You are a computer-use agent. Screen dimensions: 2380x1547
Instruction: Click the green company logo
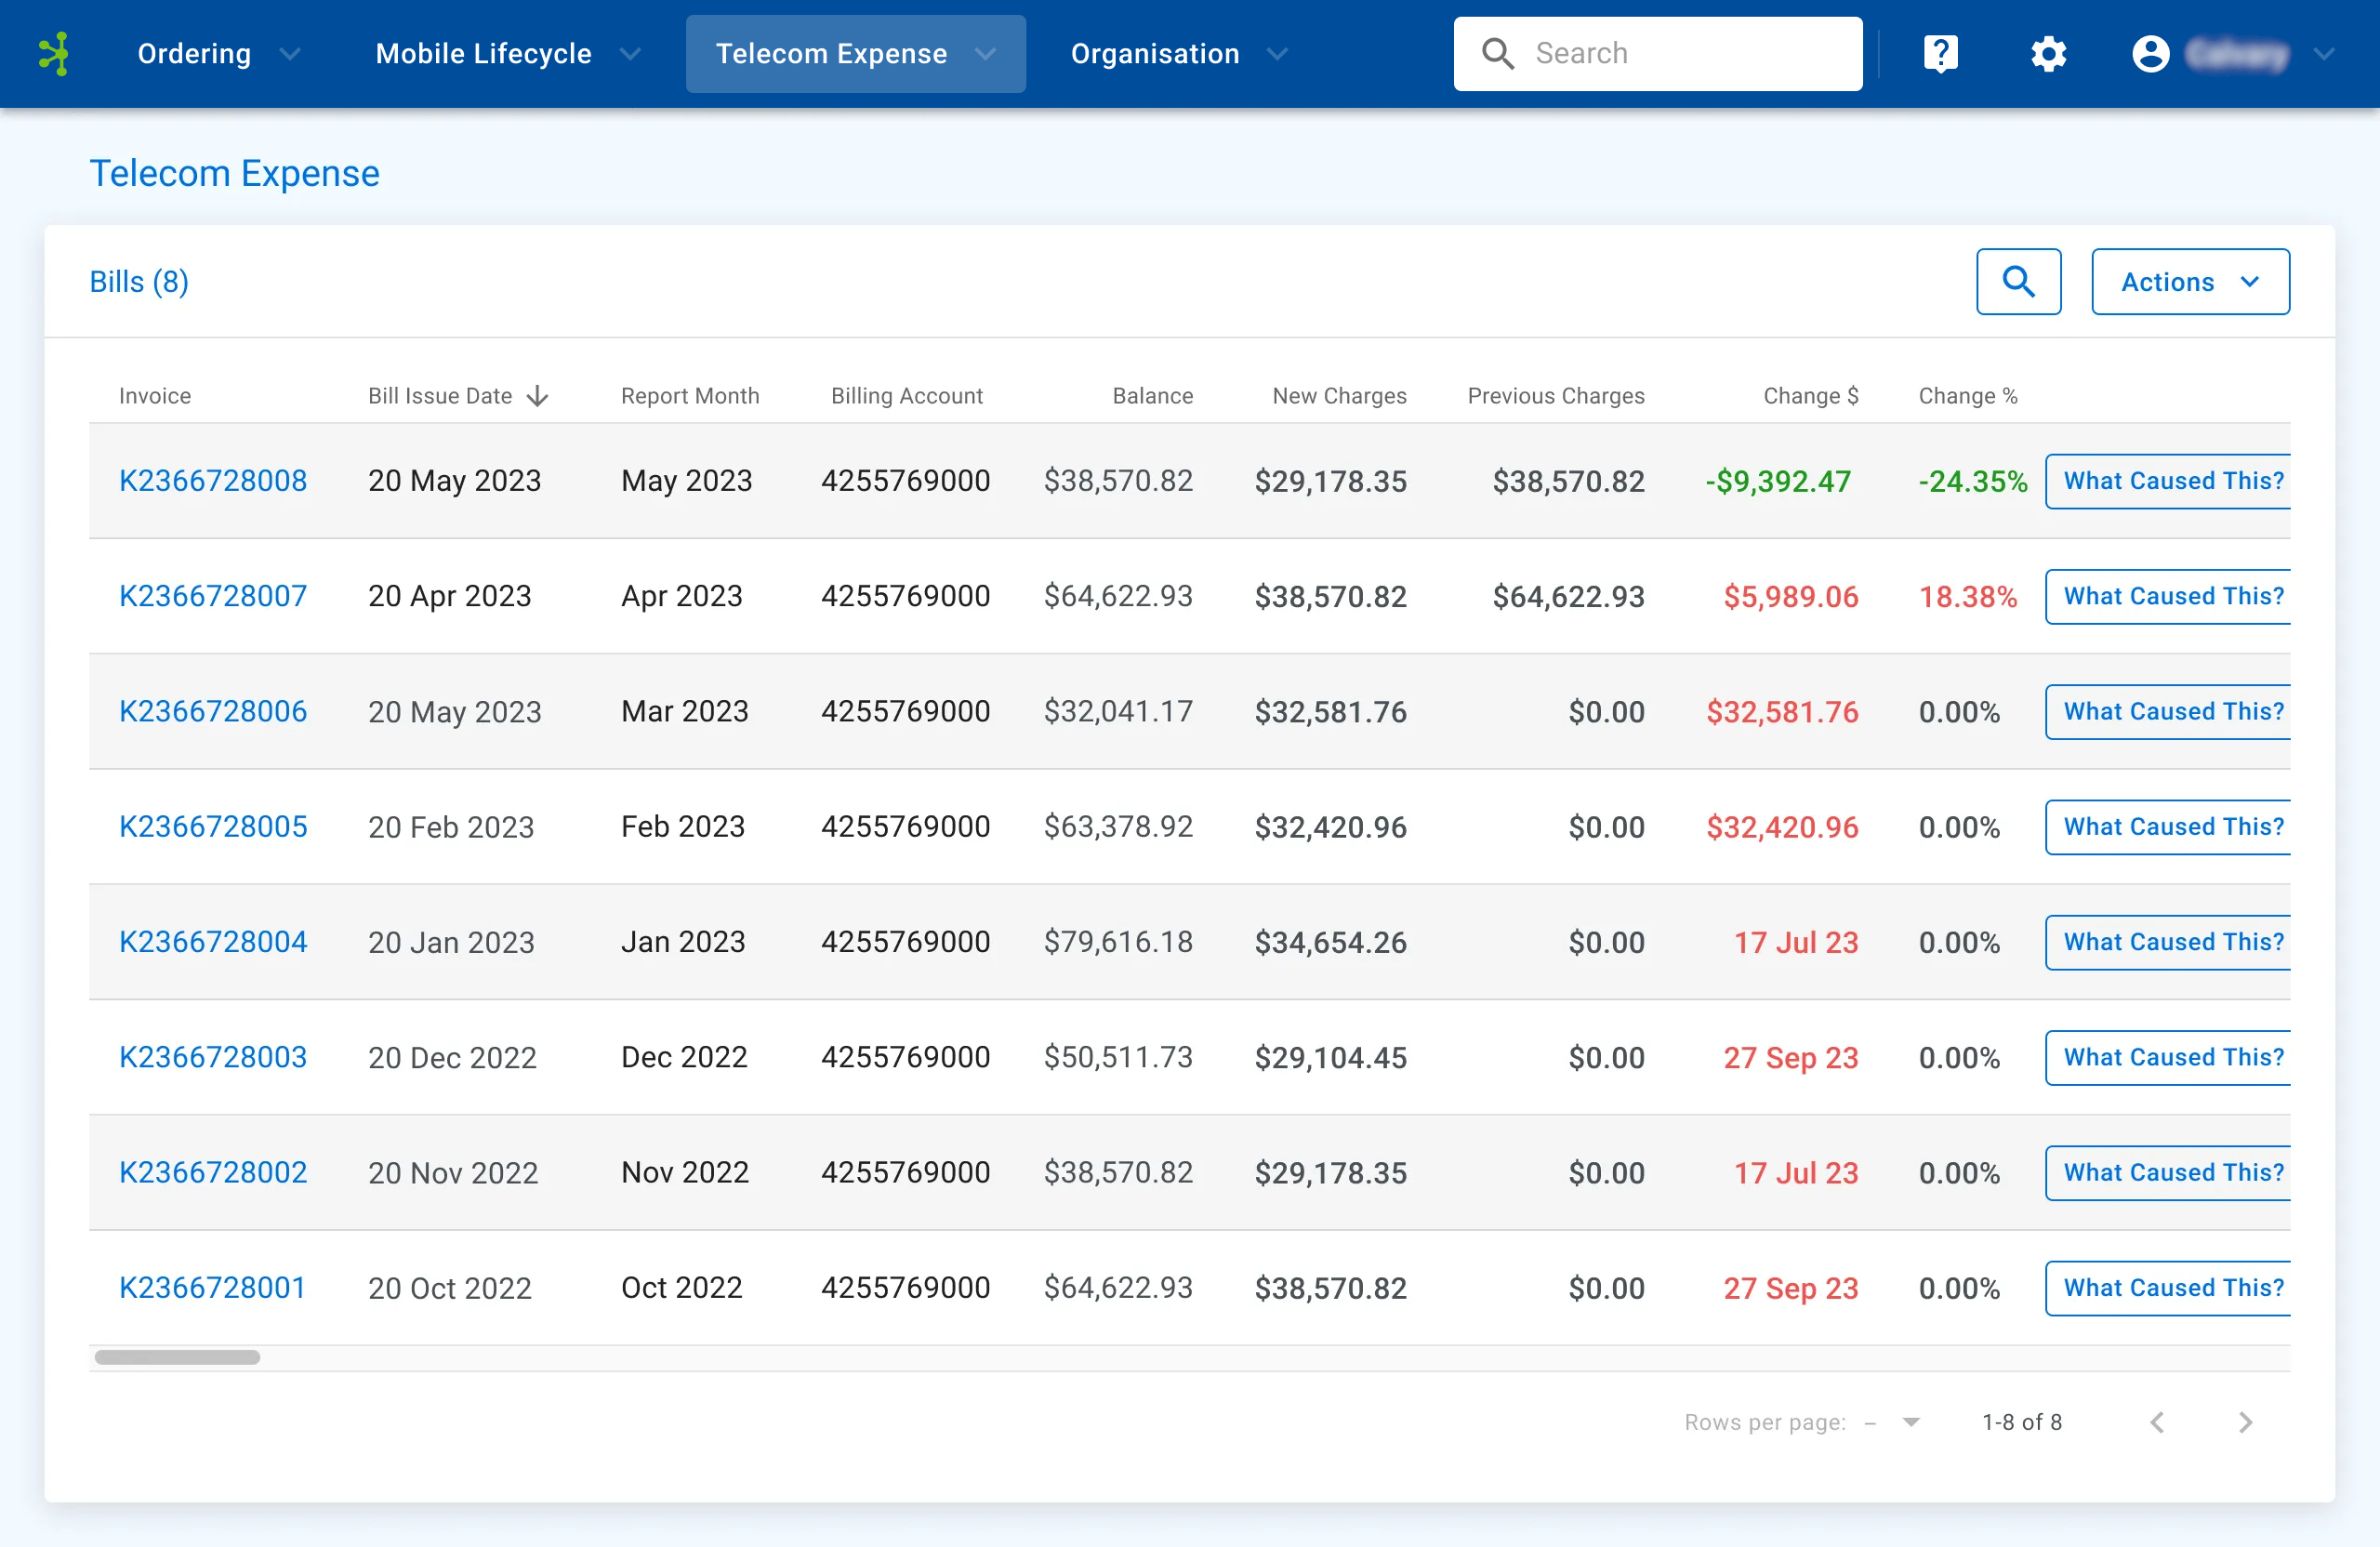pyautogui.click(x=55, y=53)
